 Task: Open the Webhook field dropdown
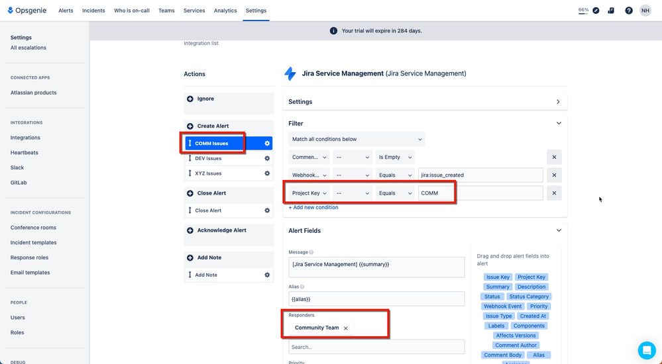(309, 175)
